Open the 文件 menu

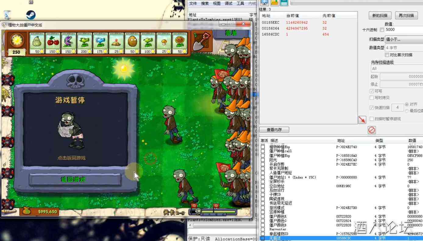click(193, 3)
